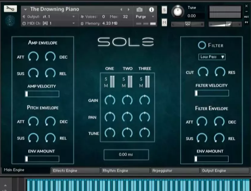Switch to the Effects Engine tab

(76, 170)
